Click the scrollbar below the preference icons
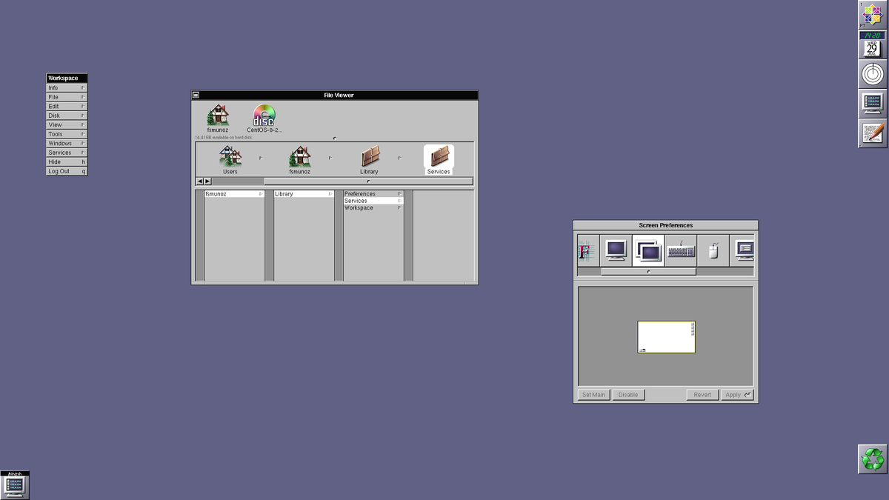This screenshot has width=889, height=500. [647, 271]
